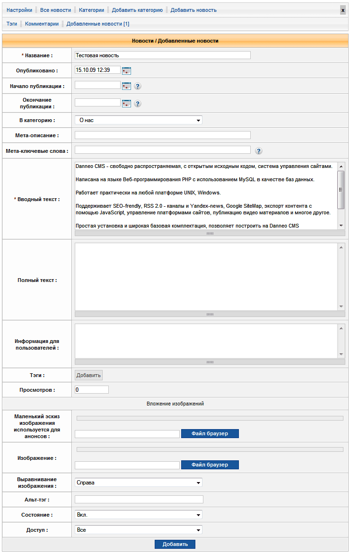351x554 pixels.
Task: Open Настройки menu item
Action: click(x=19, y=10)
